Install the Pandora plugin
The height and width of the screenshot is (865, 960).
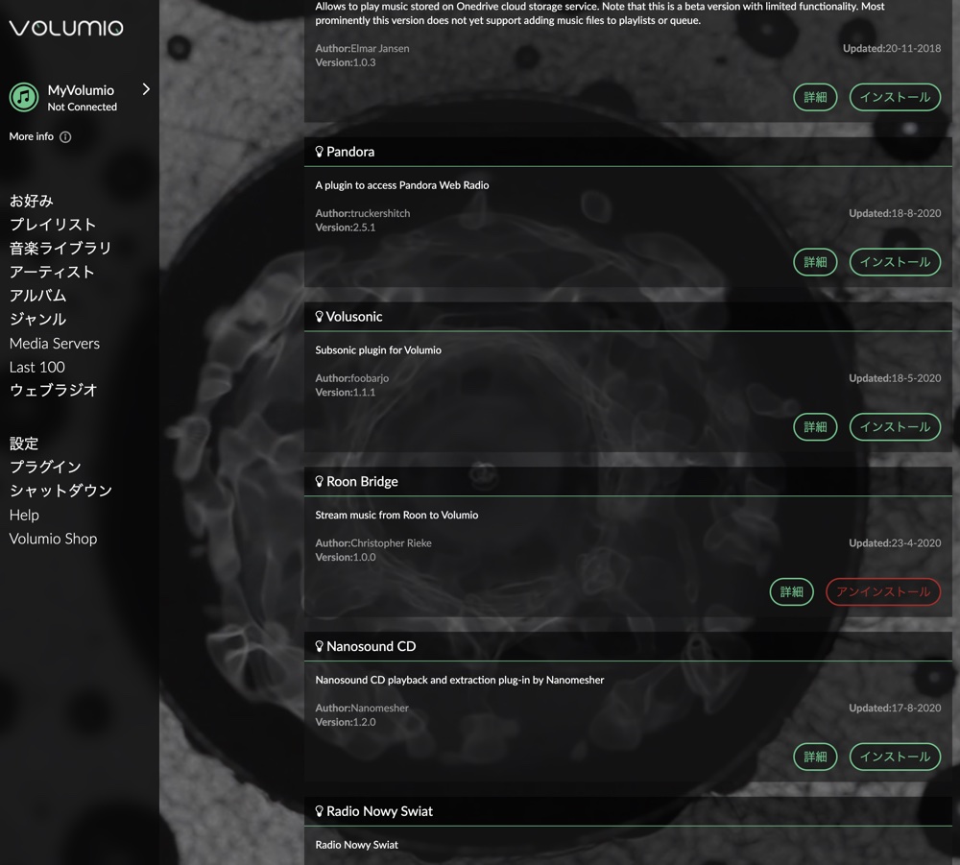pyautogui.click(x=895, y=262)
